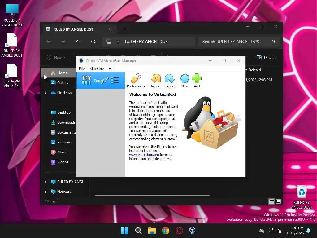317x238 pixels.
Task: Open Downloads folder in sidebar
Action: tap(63, 122)
